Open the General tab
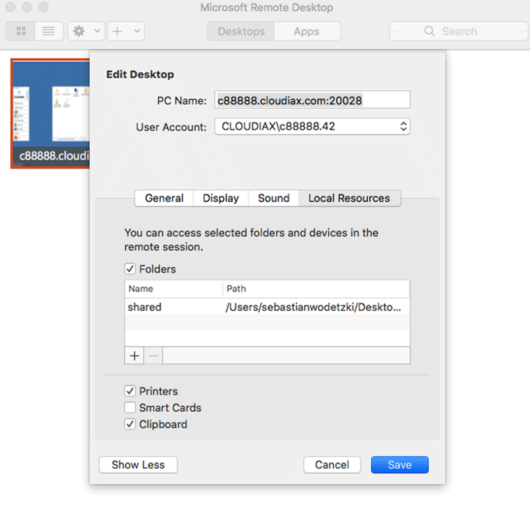Viewport: 530px width, 509px height. 164,198
